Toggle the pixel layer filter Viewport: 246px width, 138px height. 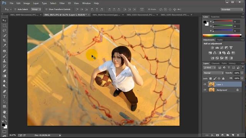tap(219, 67)
